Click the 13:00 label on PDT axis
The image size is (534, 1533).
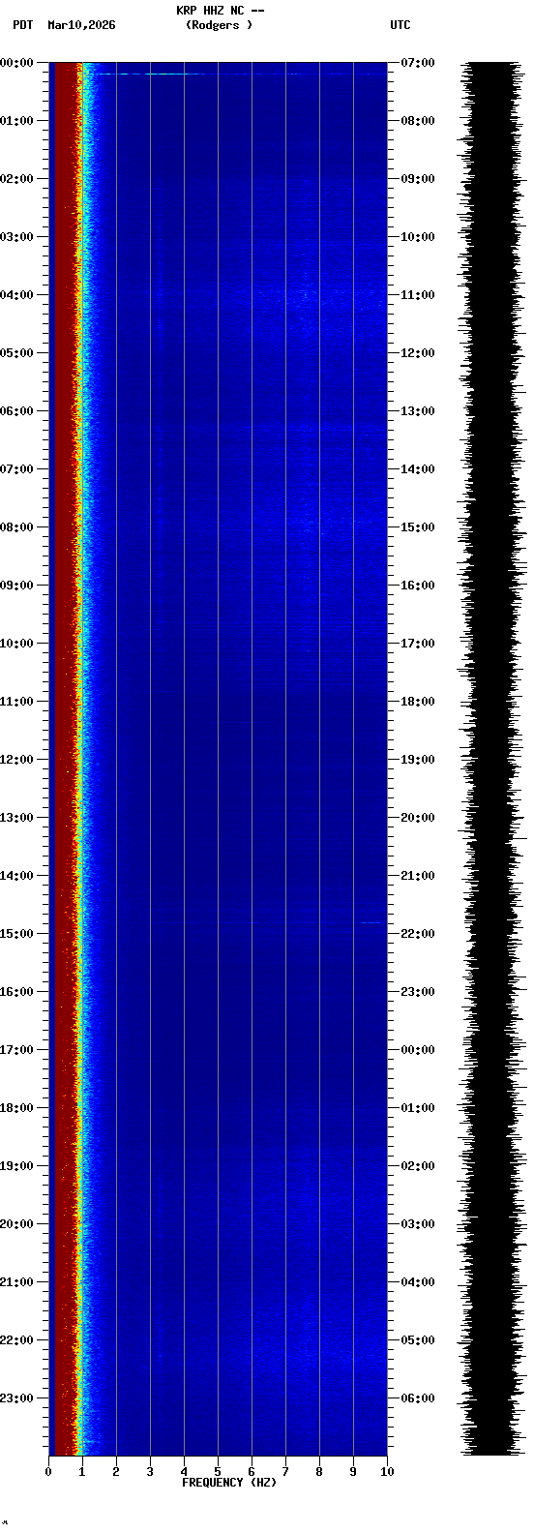coord(17,818)
